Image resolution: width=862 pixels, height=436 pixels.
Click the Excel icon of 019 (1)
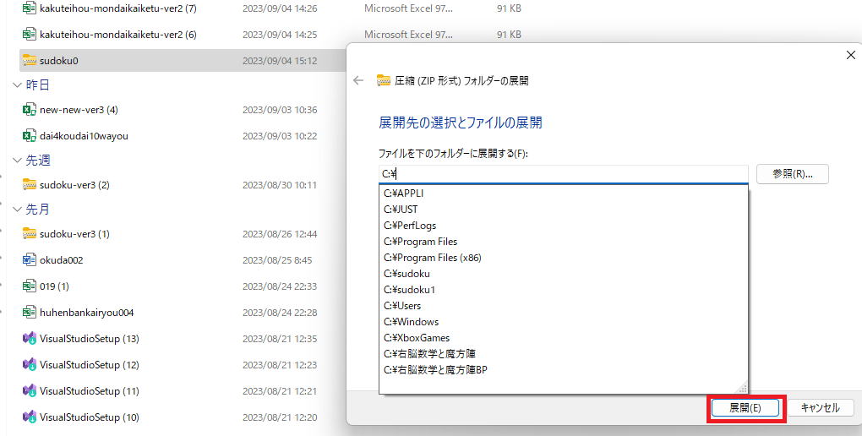(x=29, y=286)
